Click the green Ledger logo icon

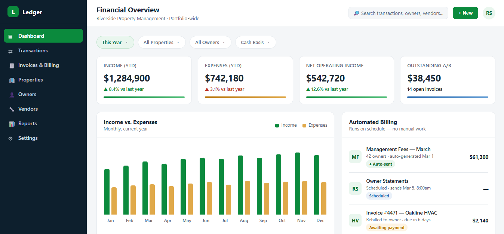coord(13,12)
